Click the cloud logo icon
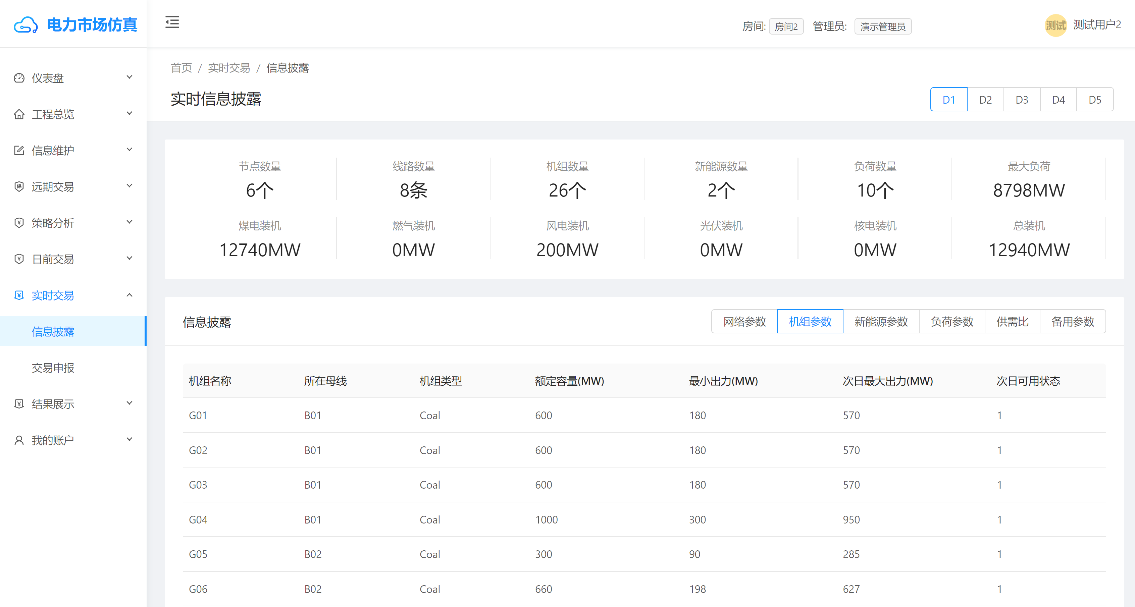 pos(25,25)
